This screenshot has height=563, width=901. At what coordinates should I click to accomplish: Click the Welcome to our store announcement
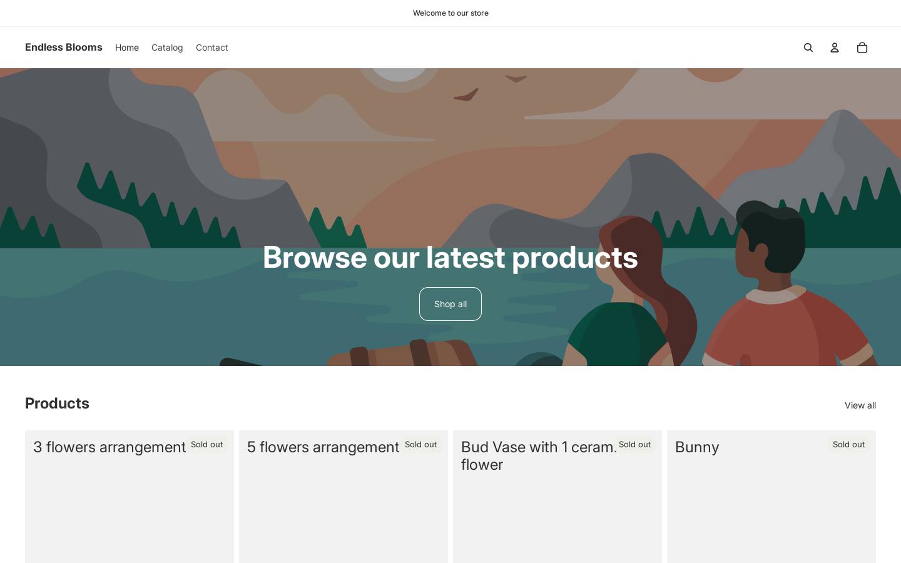point(450,13)
